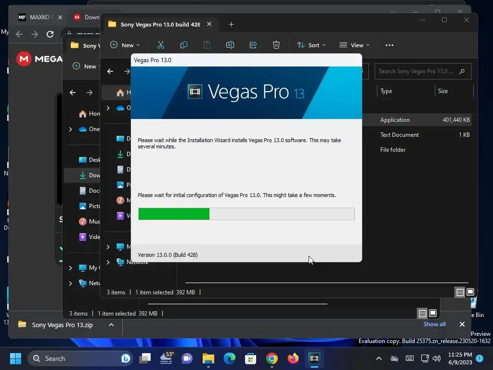Click thumbnails view icon in back Explorer status bar
The width and height of the screenshot is (493, 370).
(433, 313)
